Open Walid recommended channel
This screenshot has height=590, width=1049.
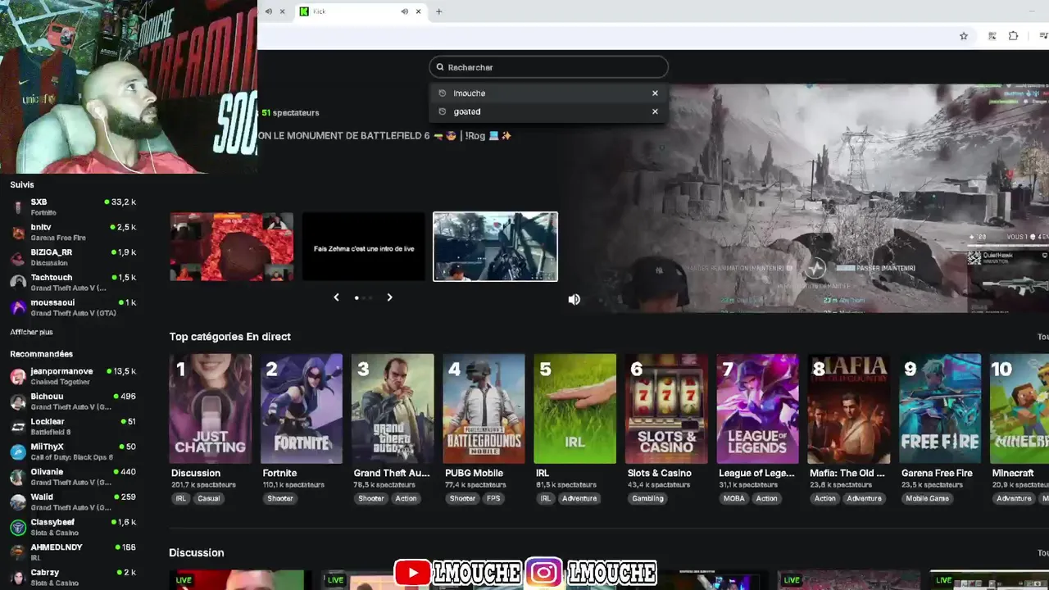pyautogui.click(x=74, y=501)
